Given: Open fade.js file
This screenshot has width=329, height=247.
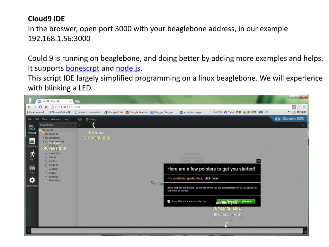Looking at the screenshot, I should 52,157.
